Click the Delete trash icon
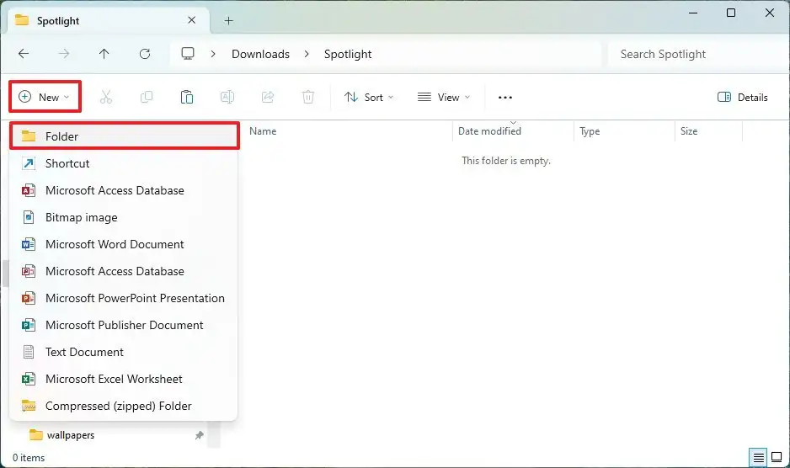790x468 pixels. (x=308, y=97)
